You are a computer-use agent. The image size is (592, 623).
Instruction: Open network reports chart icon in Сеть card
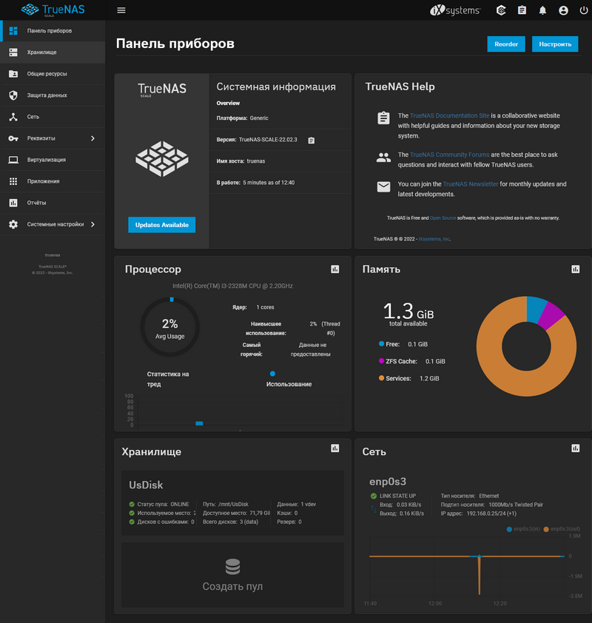click(x=575, y=448)
